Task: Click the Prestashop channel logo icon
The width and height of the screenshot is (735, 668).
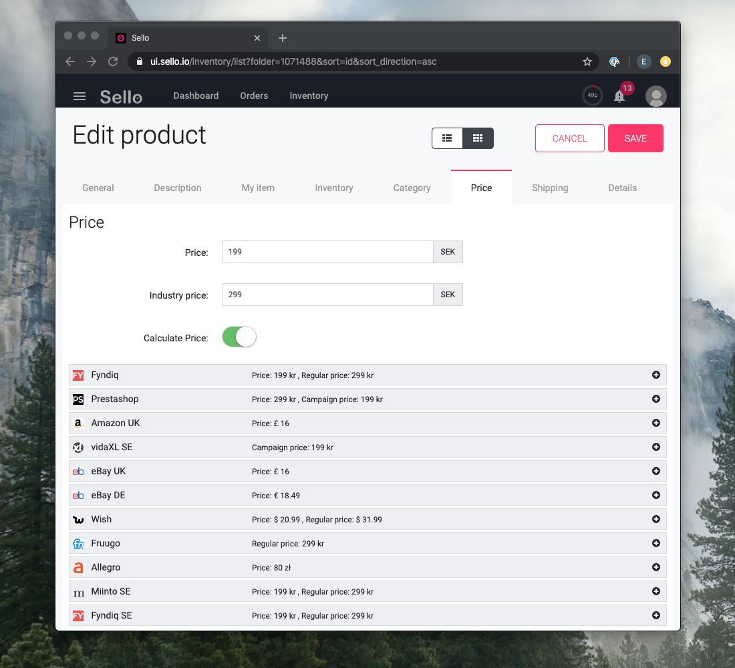Action: point(78,399)
